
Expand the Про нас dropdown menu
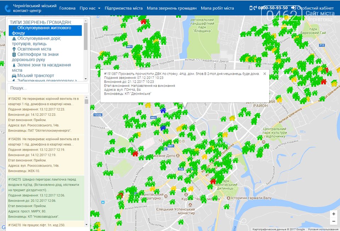pyautogui.click(x=90, y=8)
